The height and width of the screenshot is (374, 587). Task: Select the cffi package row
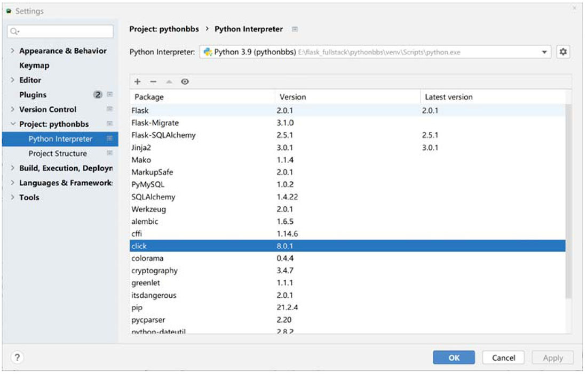coord(348,234)
